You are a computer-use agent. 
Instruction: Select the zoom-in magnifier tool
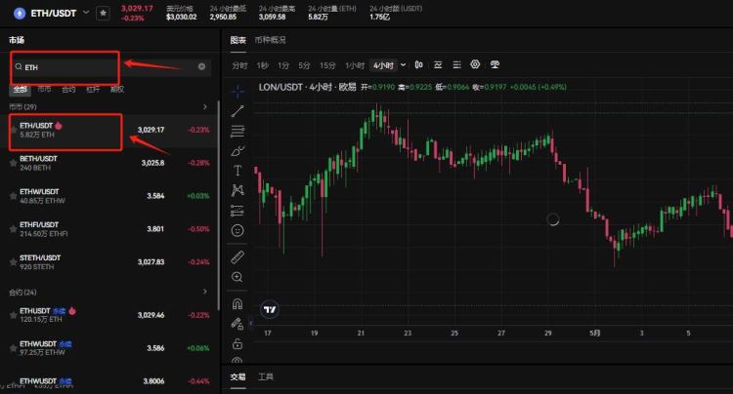(x=237, y=277)
